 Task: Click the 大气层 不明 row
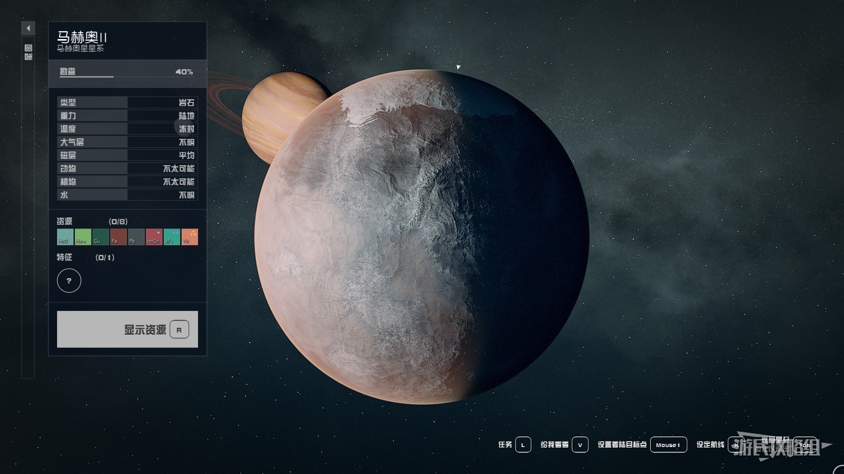pyautogui.click(x=127, y=142)
